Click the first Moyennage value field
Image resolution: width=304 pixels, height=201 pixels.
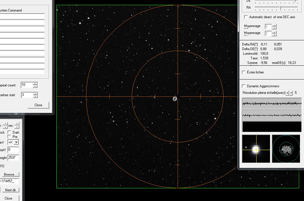(268, 27)
